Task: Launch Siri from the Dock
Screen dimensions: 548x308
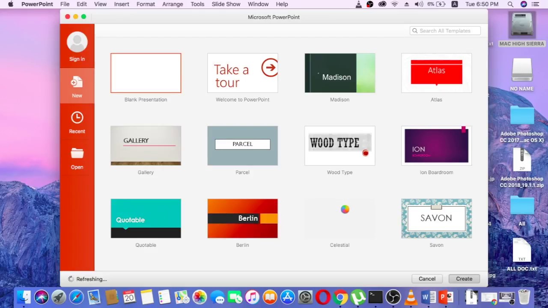Action: (42, 297)
